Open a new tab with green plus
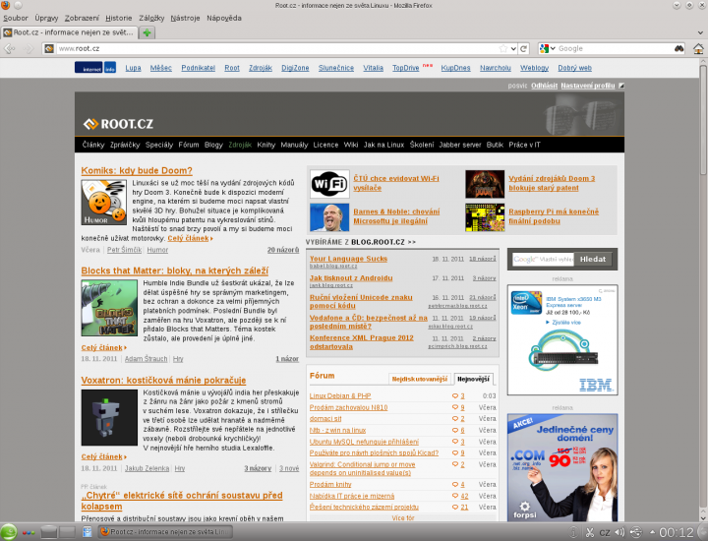 (147, 32)
